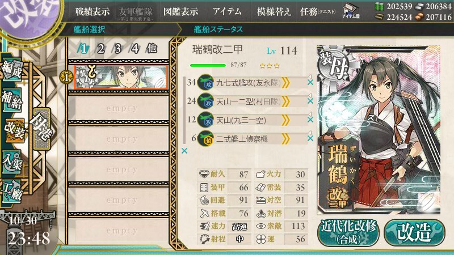454x255 pixels.
Task: Click the 近代化改修 (合成) button
Action: [x=348, y=232]
